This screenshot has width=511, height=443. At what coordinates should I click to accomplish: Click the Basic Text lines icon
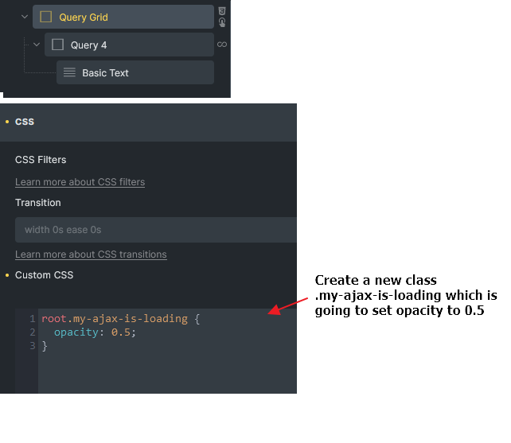pos(69,73)
